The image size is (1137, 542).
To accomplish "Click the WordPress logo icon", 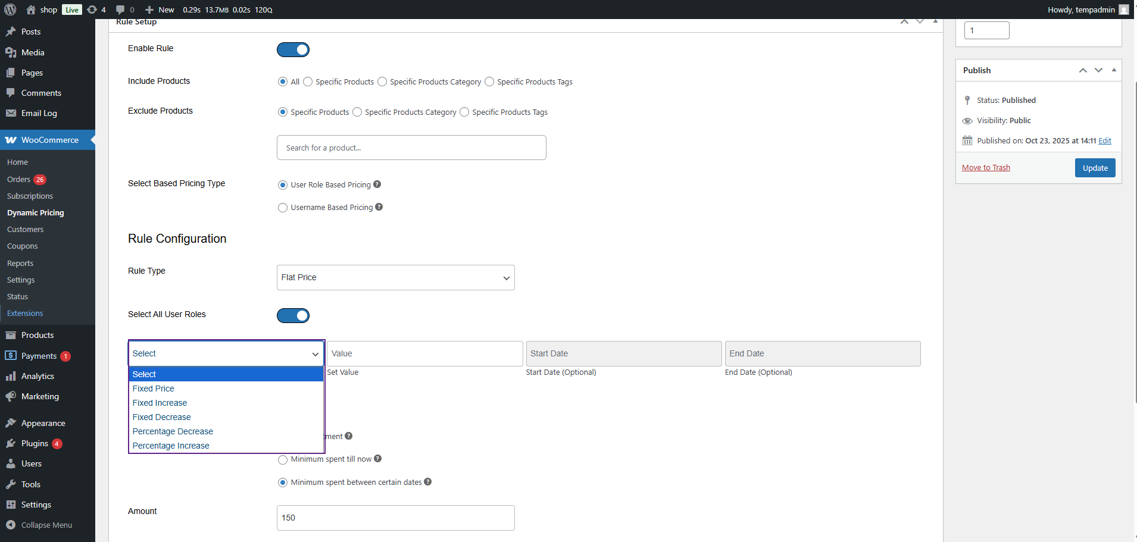I will point(10,10).
